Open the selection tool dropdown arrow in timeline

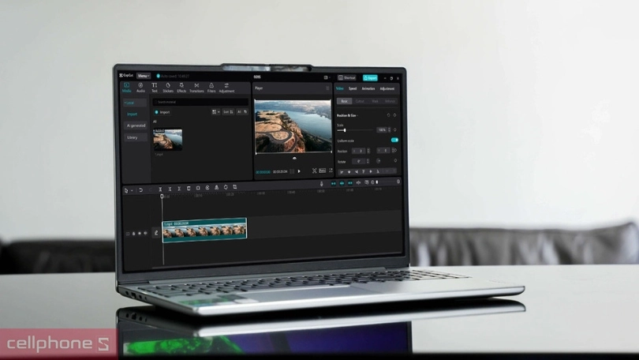pos(131,190)
